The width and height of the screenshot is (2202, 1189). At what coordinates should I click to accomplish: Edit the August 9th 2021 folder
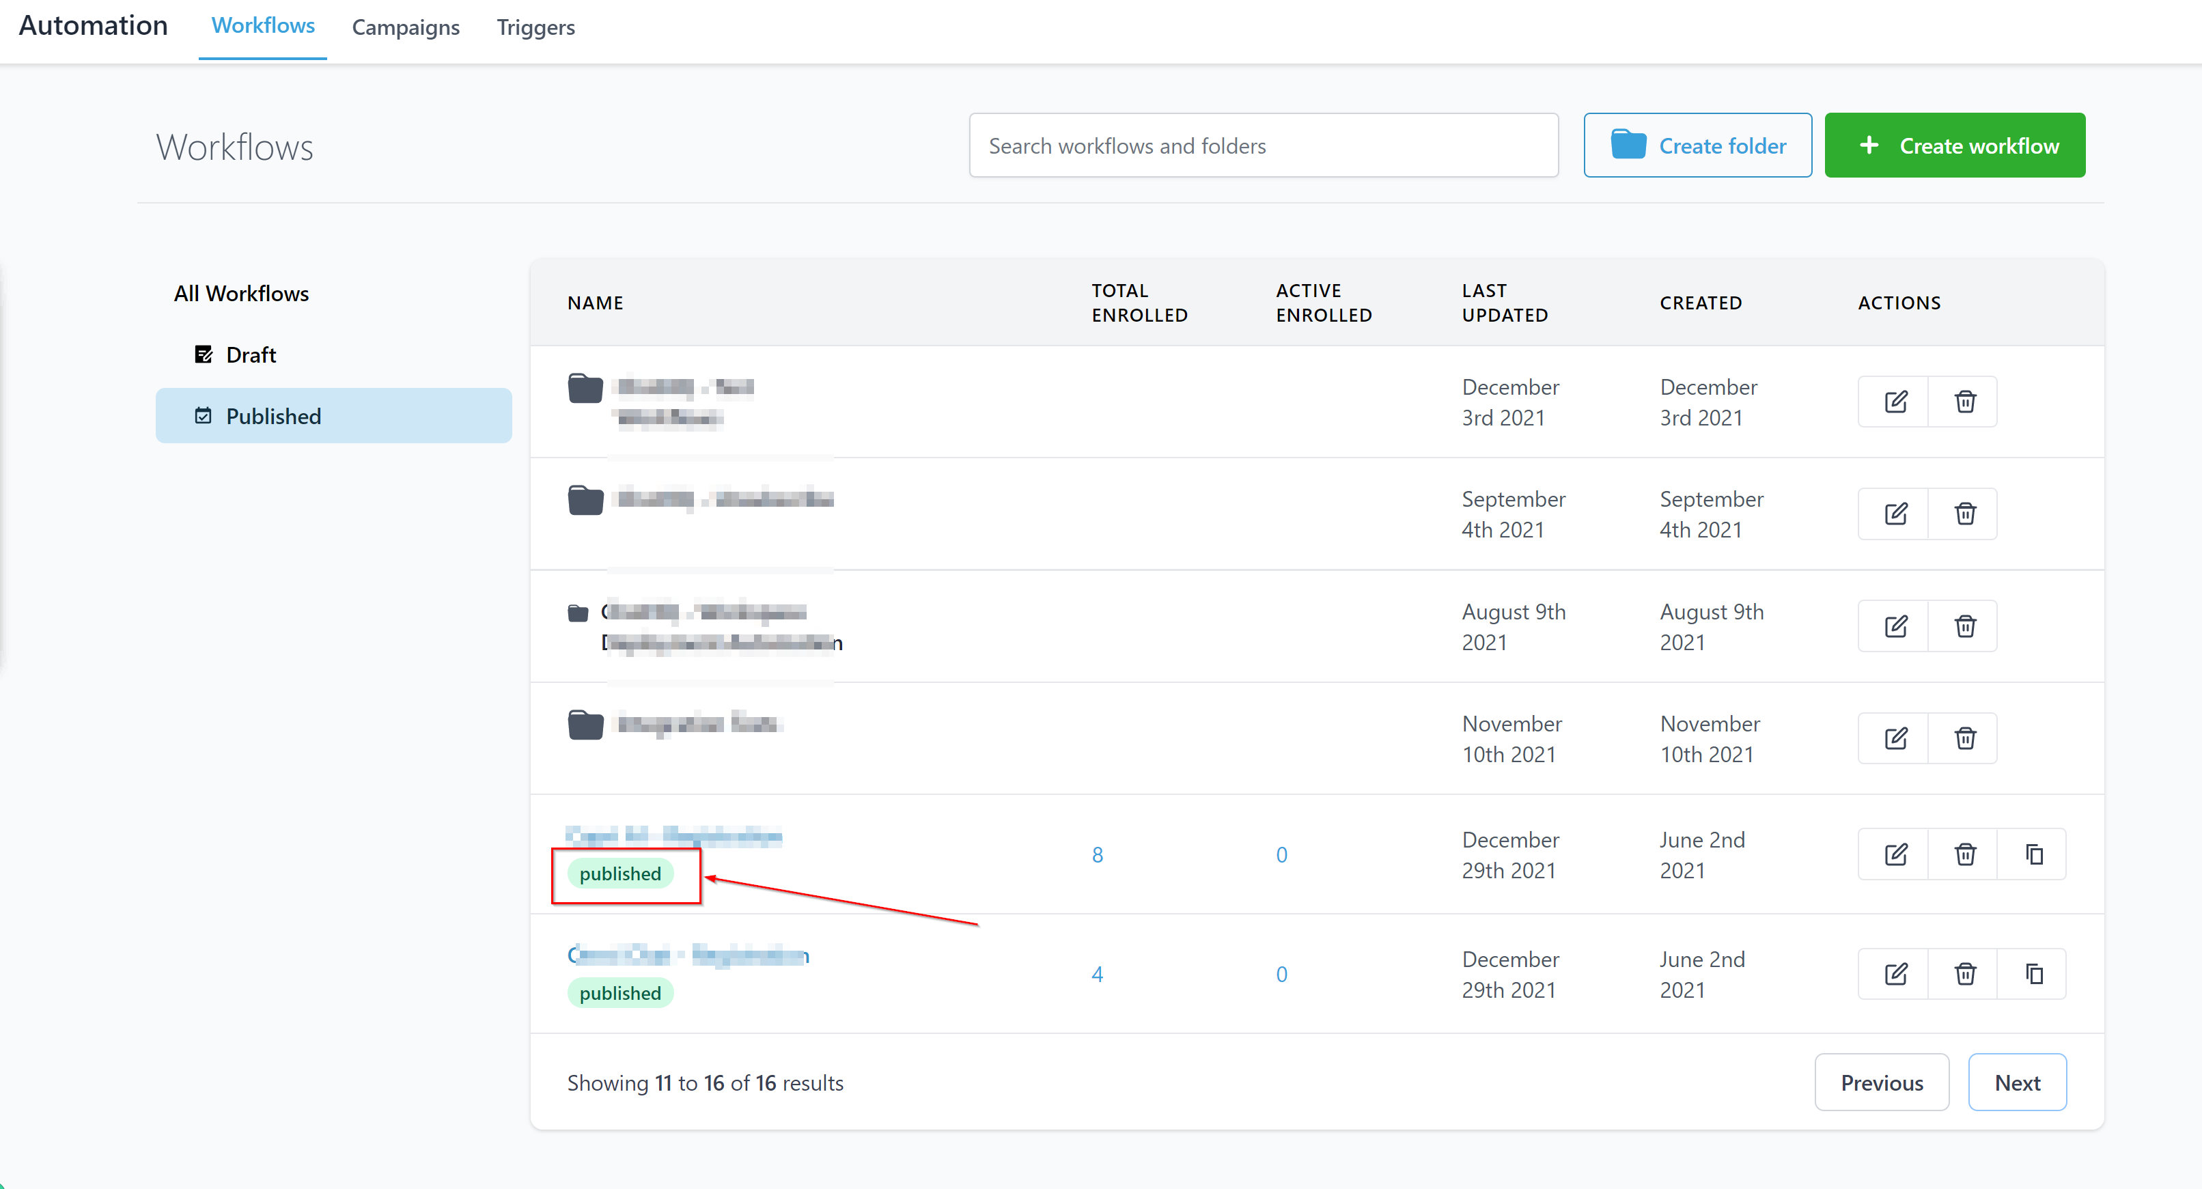[1894, 626]
